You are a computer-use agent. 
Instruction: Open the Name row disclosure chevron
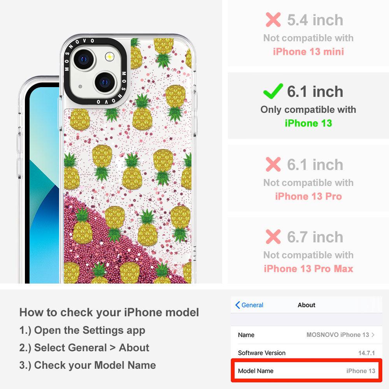pos(373,335)
